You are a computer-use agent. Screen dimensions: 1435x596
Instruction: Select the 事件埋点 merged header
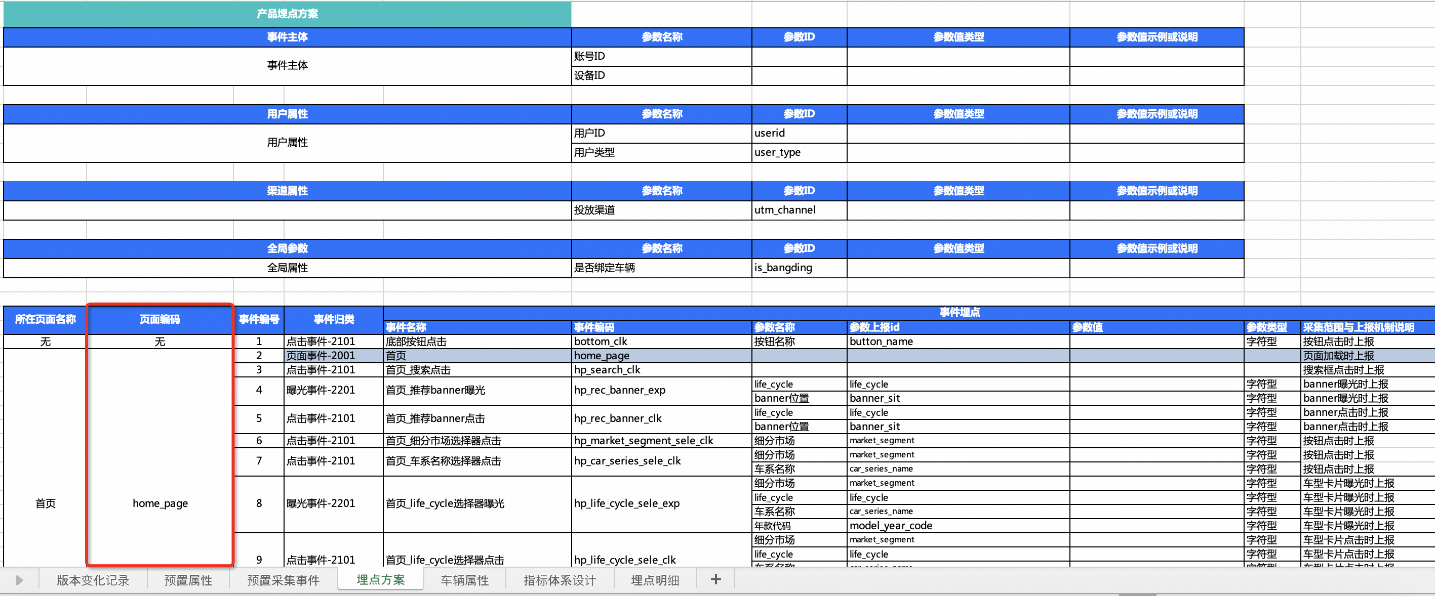click(959, 313)
